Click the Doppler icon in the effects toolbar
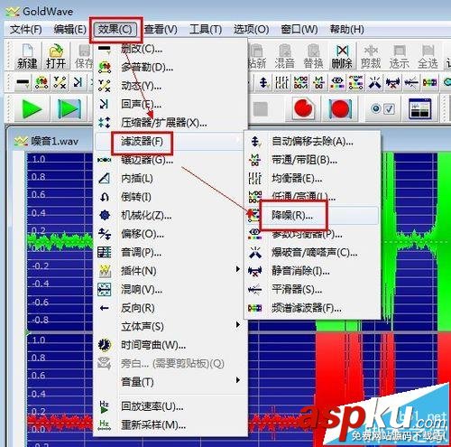The height and width of the screenshot is (447, 451). 41,82
